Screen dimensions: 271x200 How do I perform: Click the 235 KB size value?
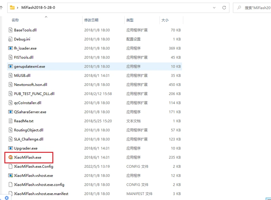click(175, 157)
